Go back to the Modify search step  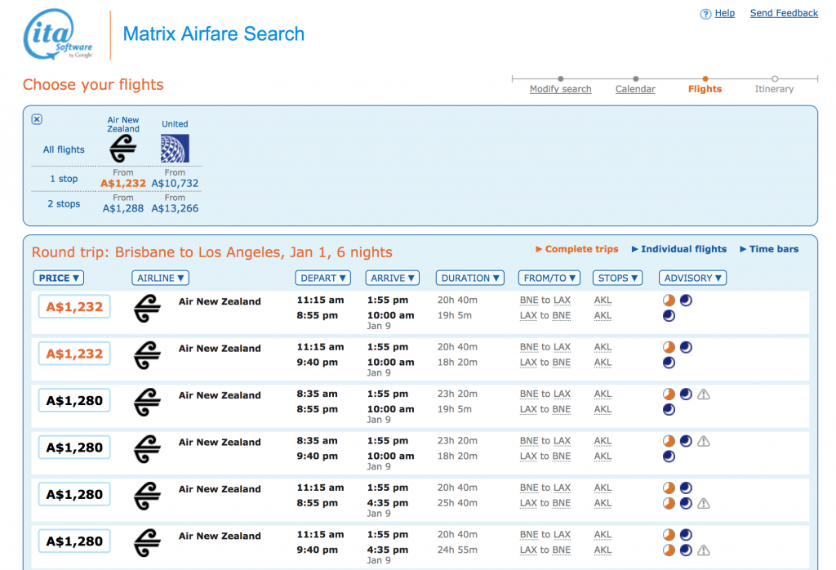tap(560, 89)
